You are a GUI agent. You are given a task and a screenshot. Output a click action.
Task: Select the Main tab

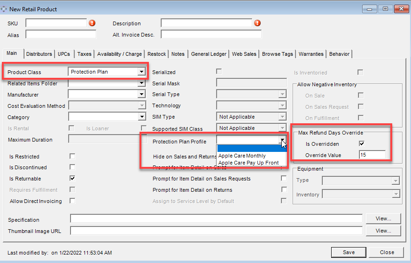12,53
